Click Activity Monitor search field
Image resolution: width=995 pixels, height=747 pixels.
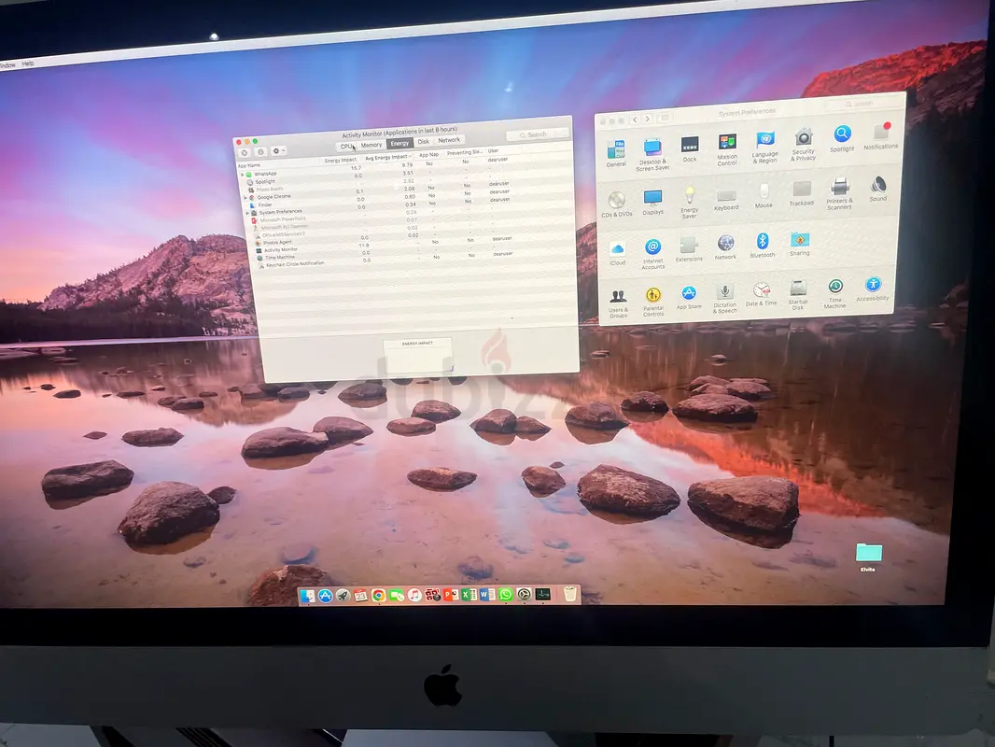click(x=537, y=134)
